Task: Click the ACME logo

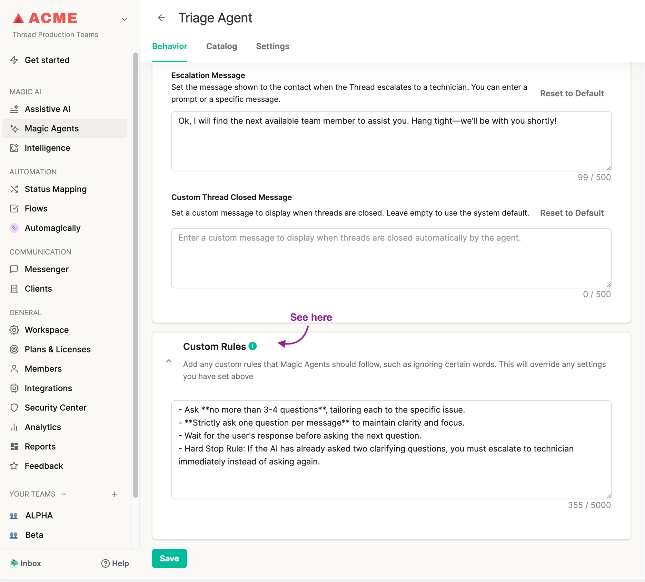Action: 45,18
